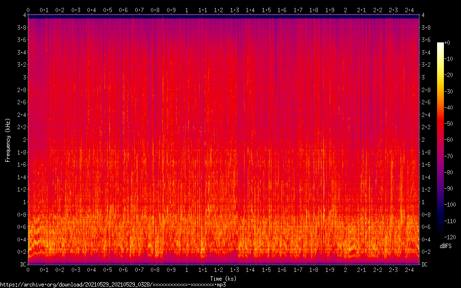Click the "Time (ks)" axis title
Viewport: 461px width, 288px height.
[223, 279]
